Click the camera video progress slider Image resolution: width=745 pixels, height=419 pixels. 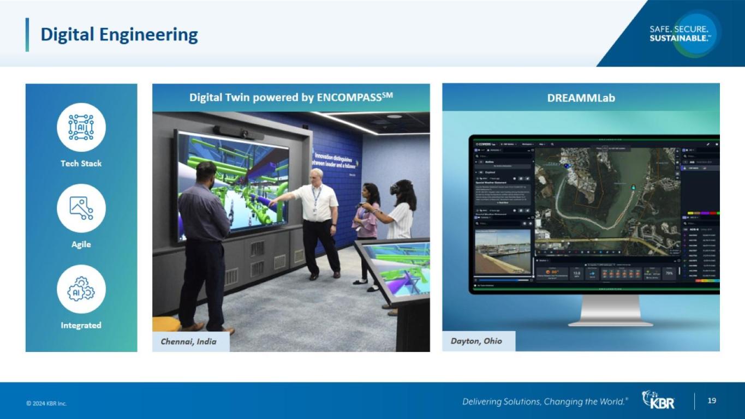click(502, 280)
